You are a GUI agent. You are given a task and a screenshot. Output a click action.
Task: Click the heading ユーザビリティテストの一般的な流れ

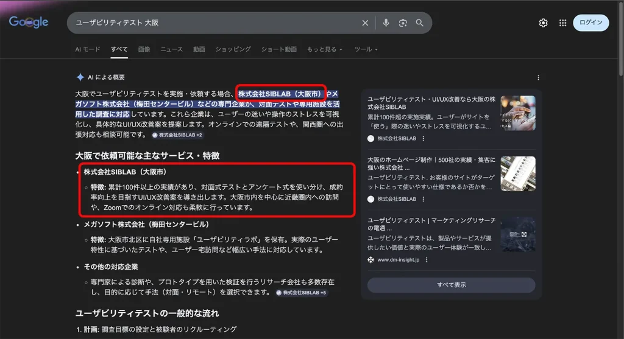pyautogui.click(x=147, y=313)
